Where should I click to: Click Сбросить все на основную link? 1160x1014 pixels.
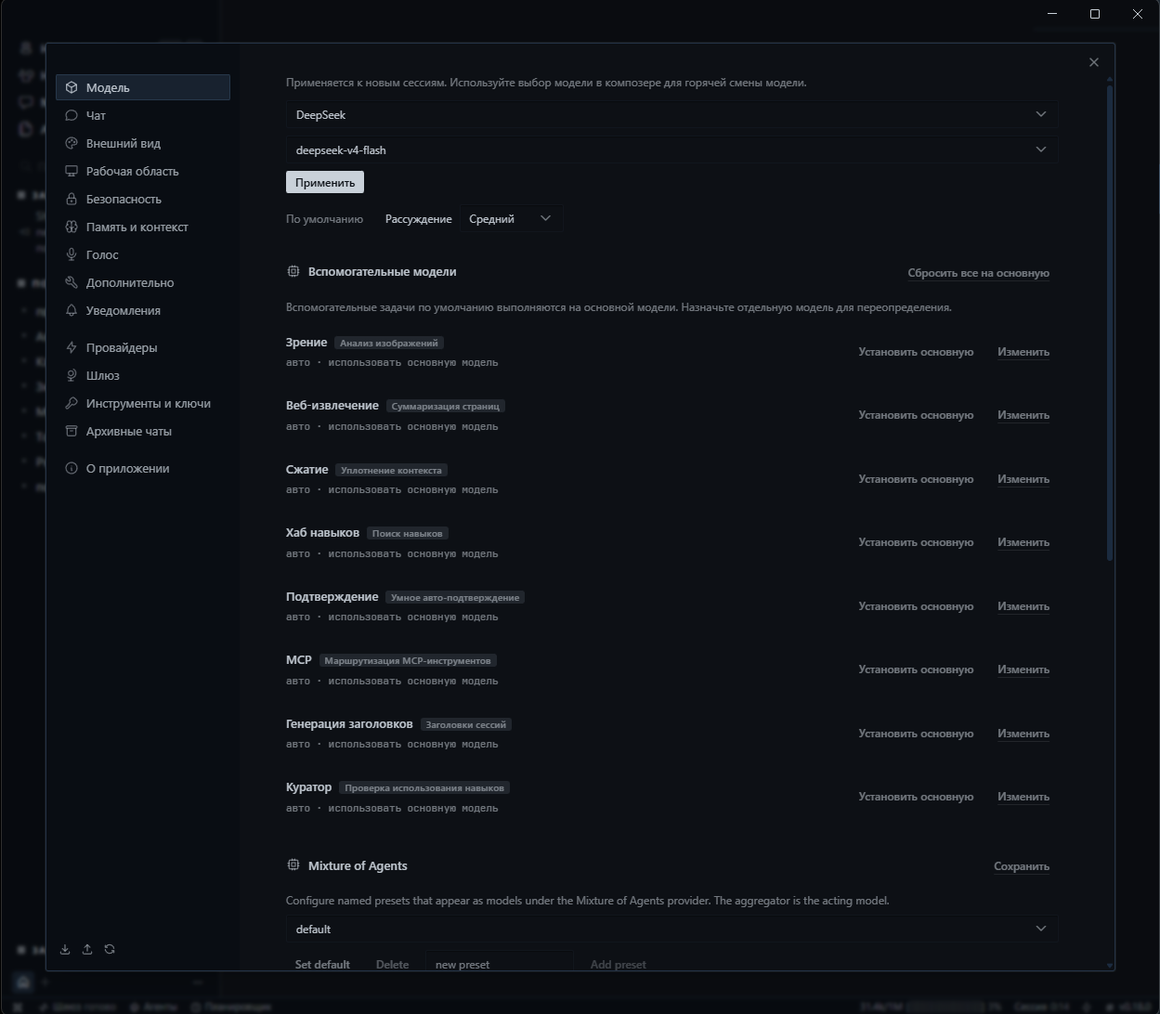click(978, 273)
